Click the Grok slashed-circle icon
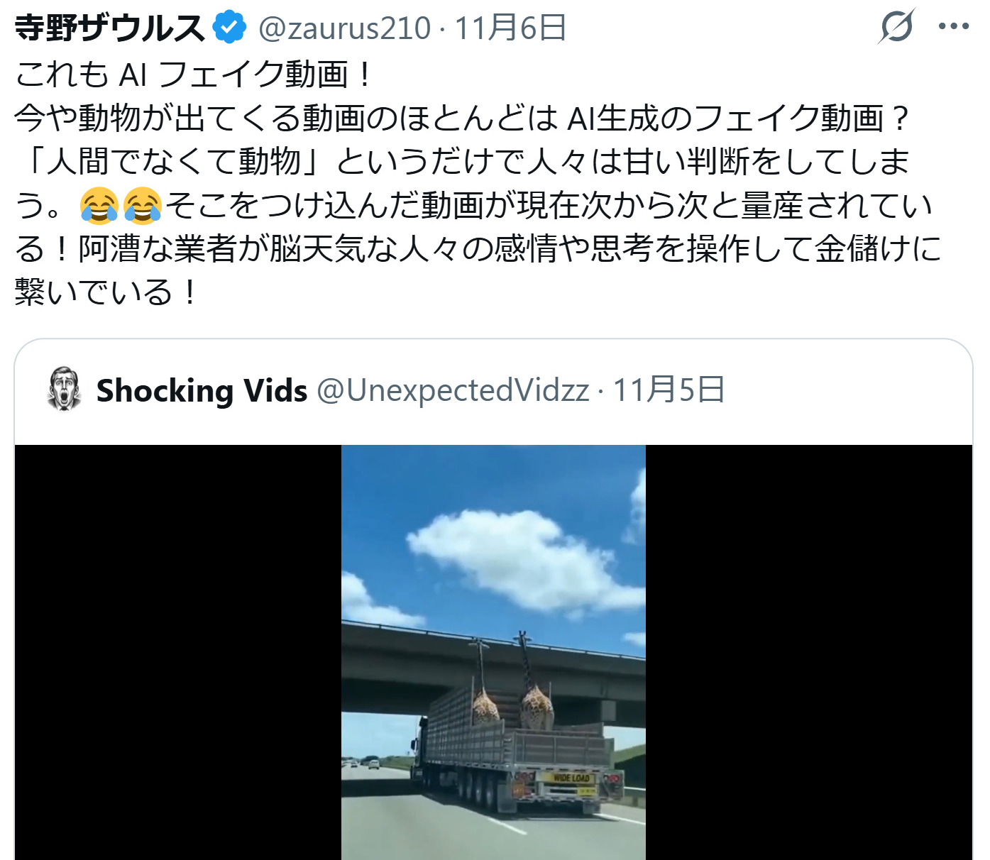This screenshot has height=860, width=990. point(896,27)
